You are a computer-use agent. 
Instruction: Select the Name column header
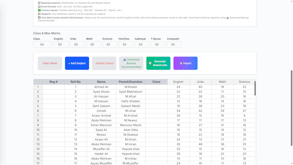click(x=101, y=82)
